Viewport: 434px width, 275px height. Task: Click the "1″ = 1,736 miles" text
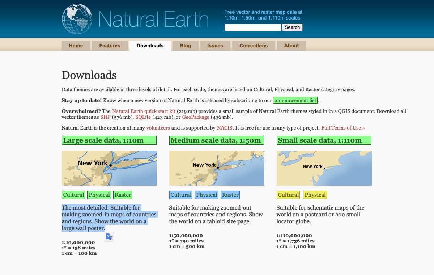(295, 241)
